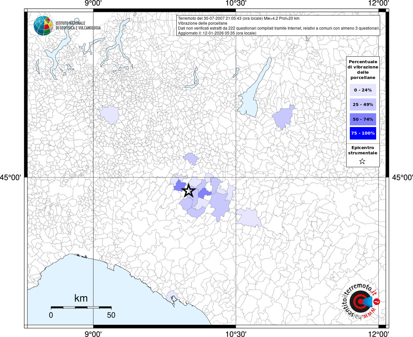Select the 25 - 49% legend swatch
The width and height of the screenshot is (413, 337).
(x=363, y=104)
